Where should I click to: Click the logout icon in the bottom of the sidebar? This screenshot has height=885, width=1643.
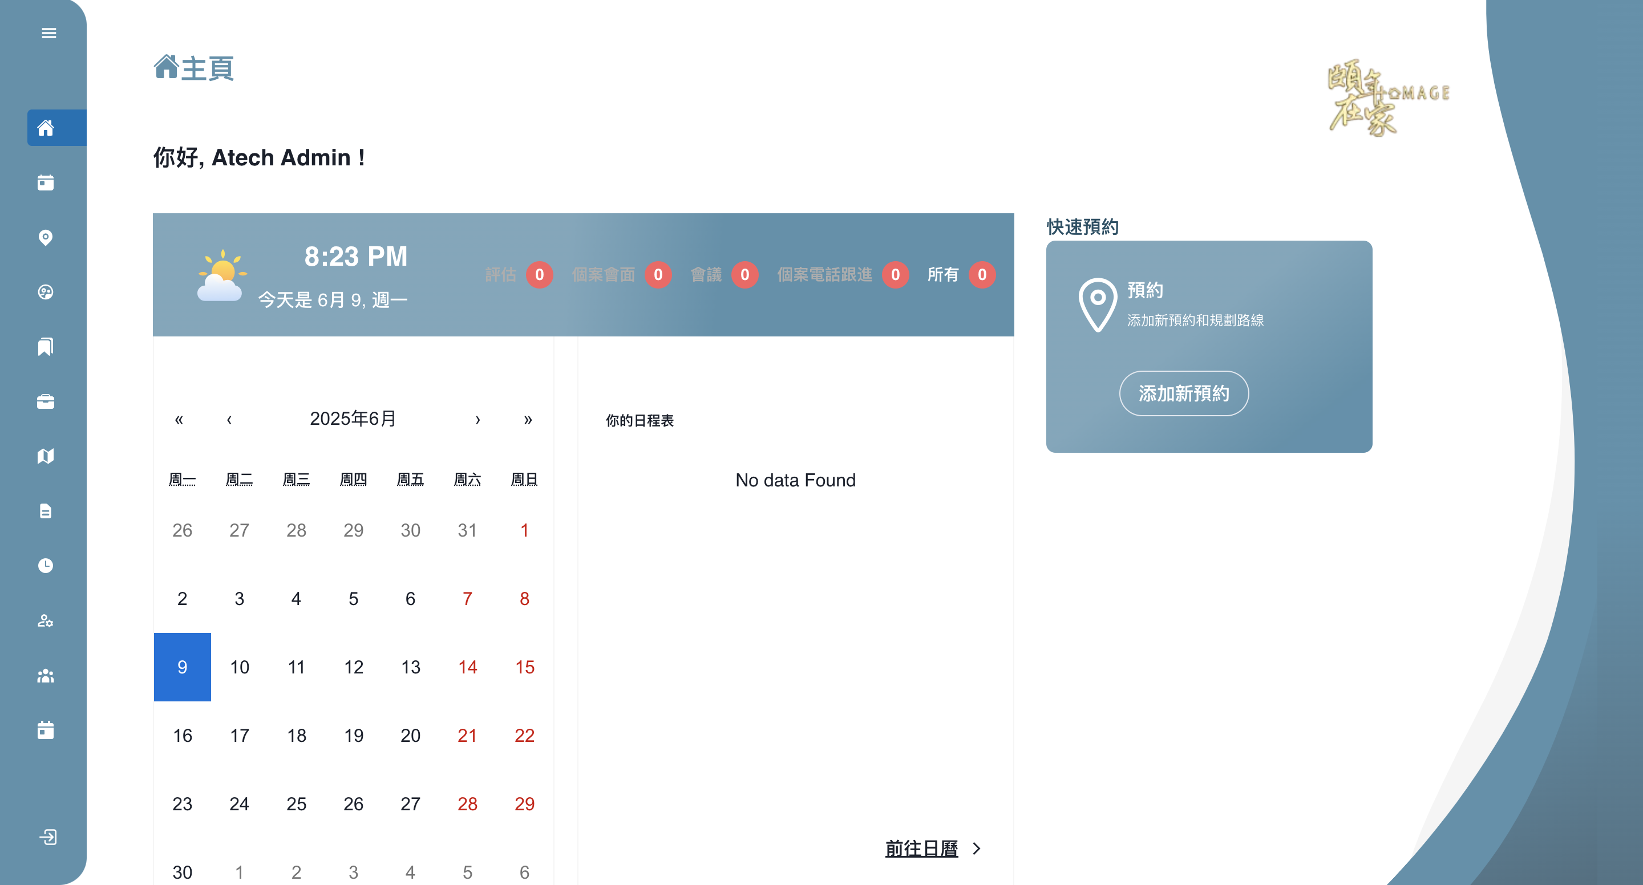[48, 837]
